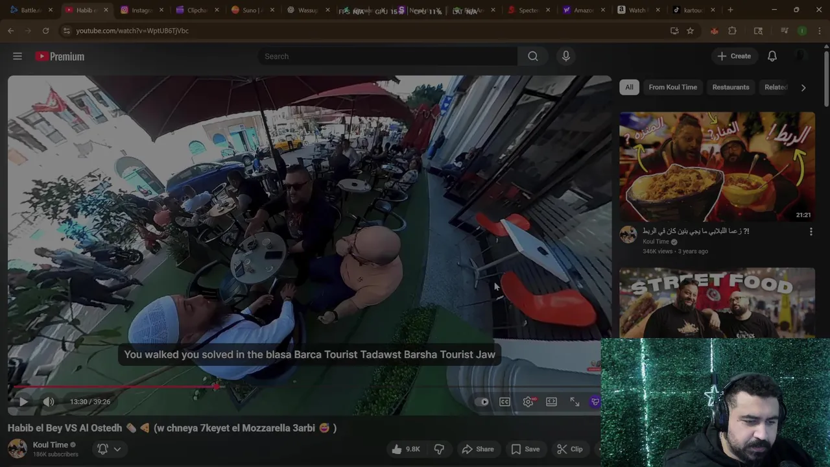Open browser extensions puzzle icon
830x467 pixels.
click(x=733, y=30)
